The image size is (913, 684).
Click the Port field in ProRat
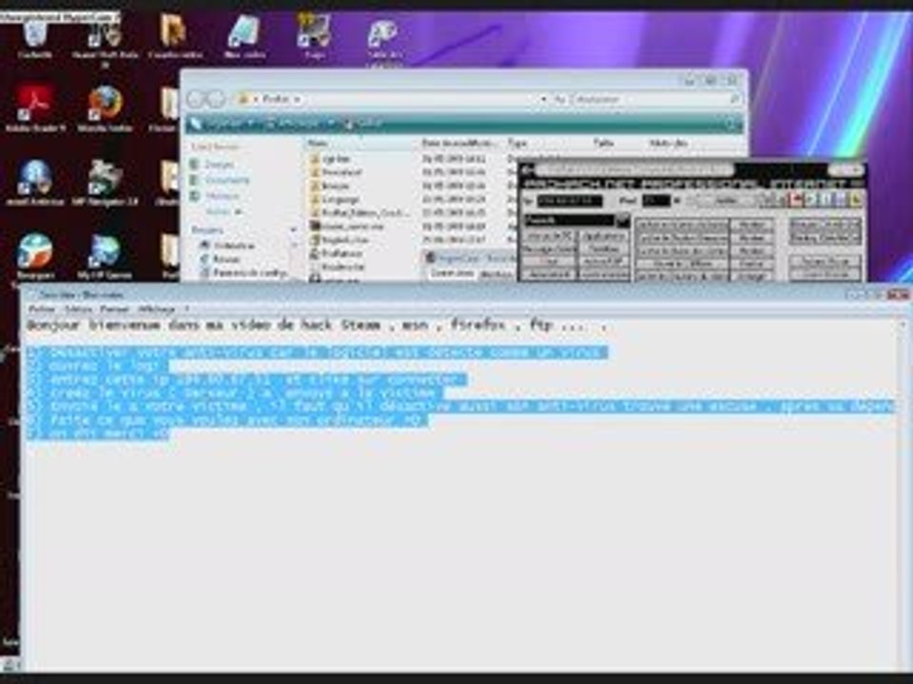click(655, 200)
